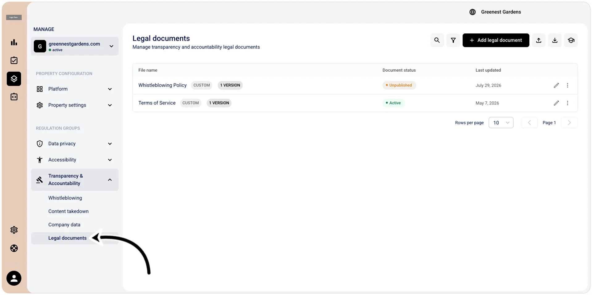
Task: Open the greennestgardens.com property selector
Action: [74, 46]
